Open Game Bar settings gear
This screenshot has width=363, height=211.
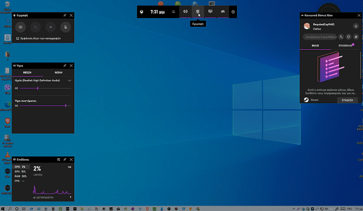click(x=233, y=12)
